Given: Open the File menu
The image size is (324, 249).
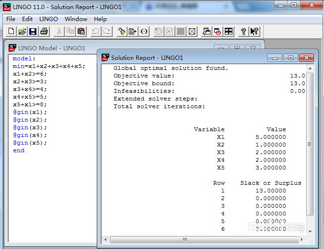Looking at the screenshot, I should pyautogui.click(x=11, y=19).
